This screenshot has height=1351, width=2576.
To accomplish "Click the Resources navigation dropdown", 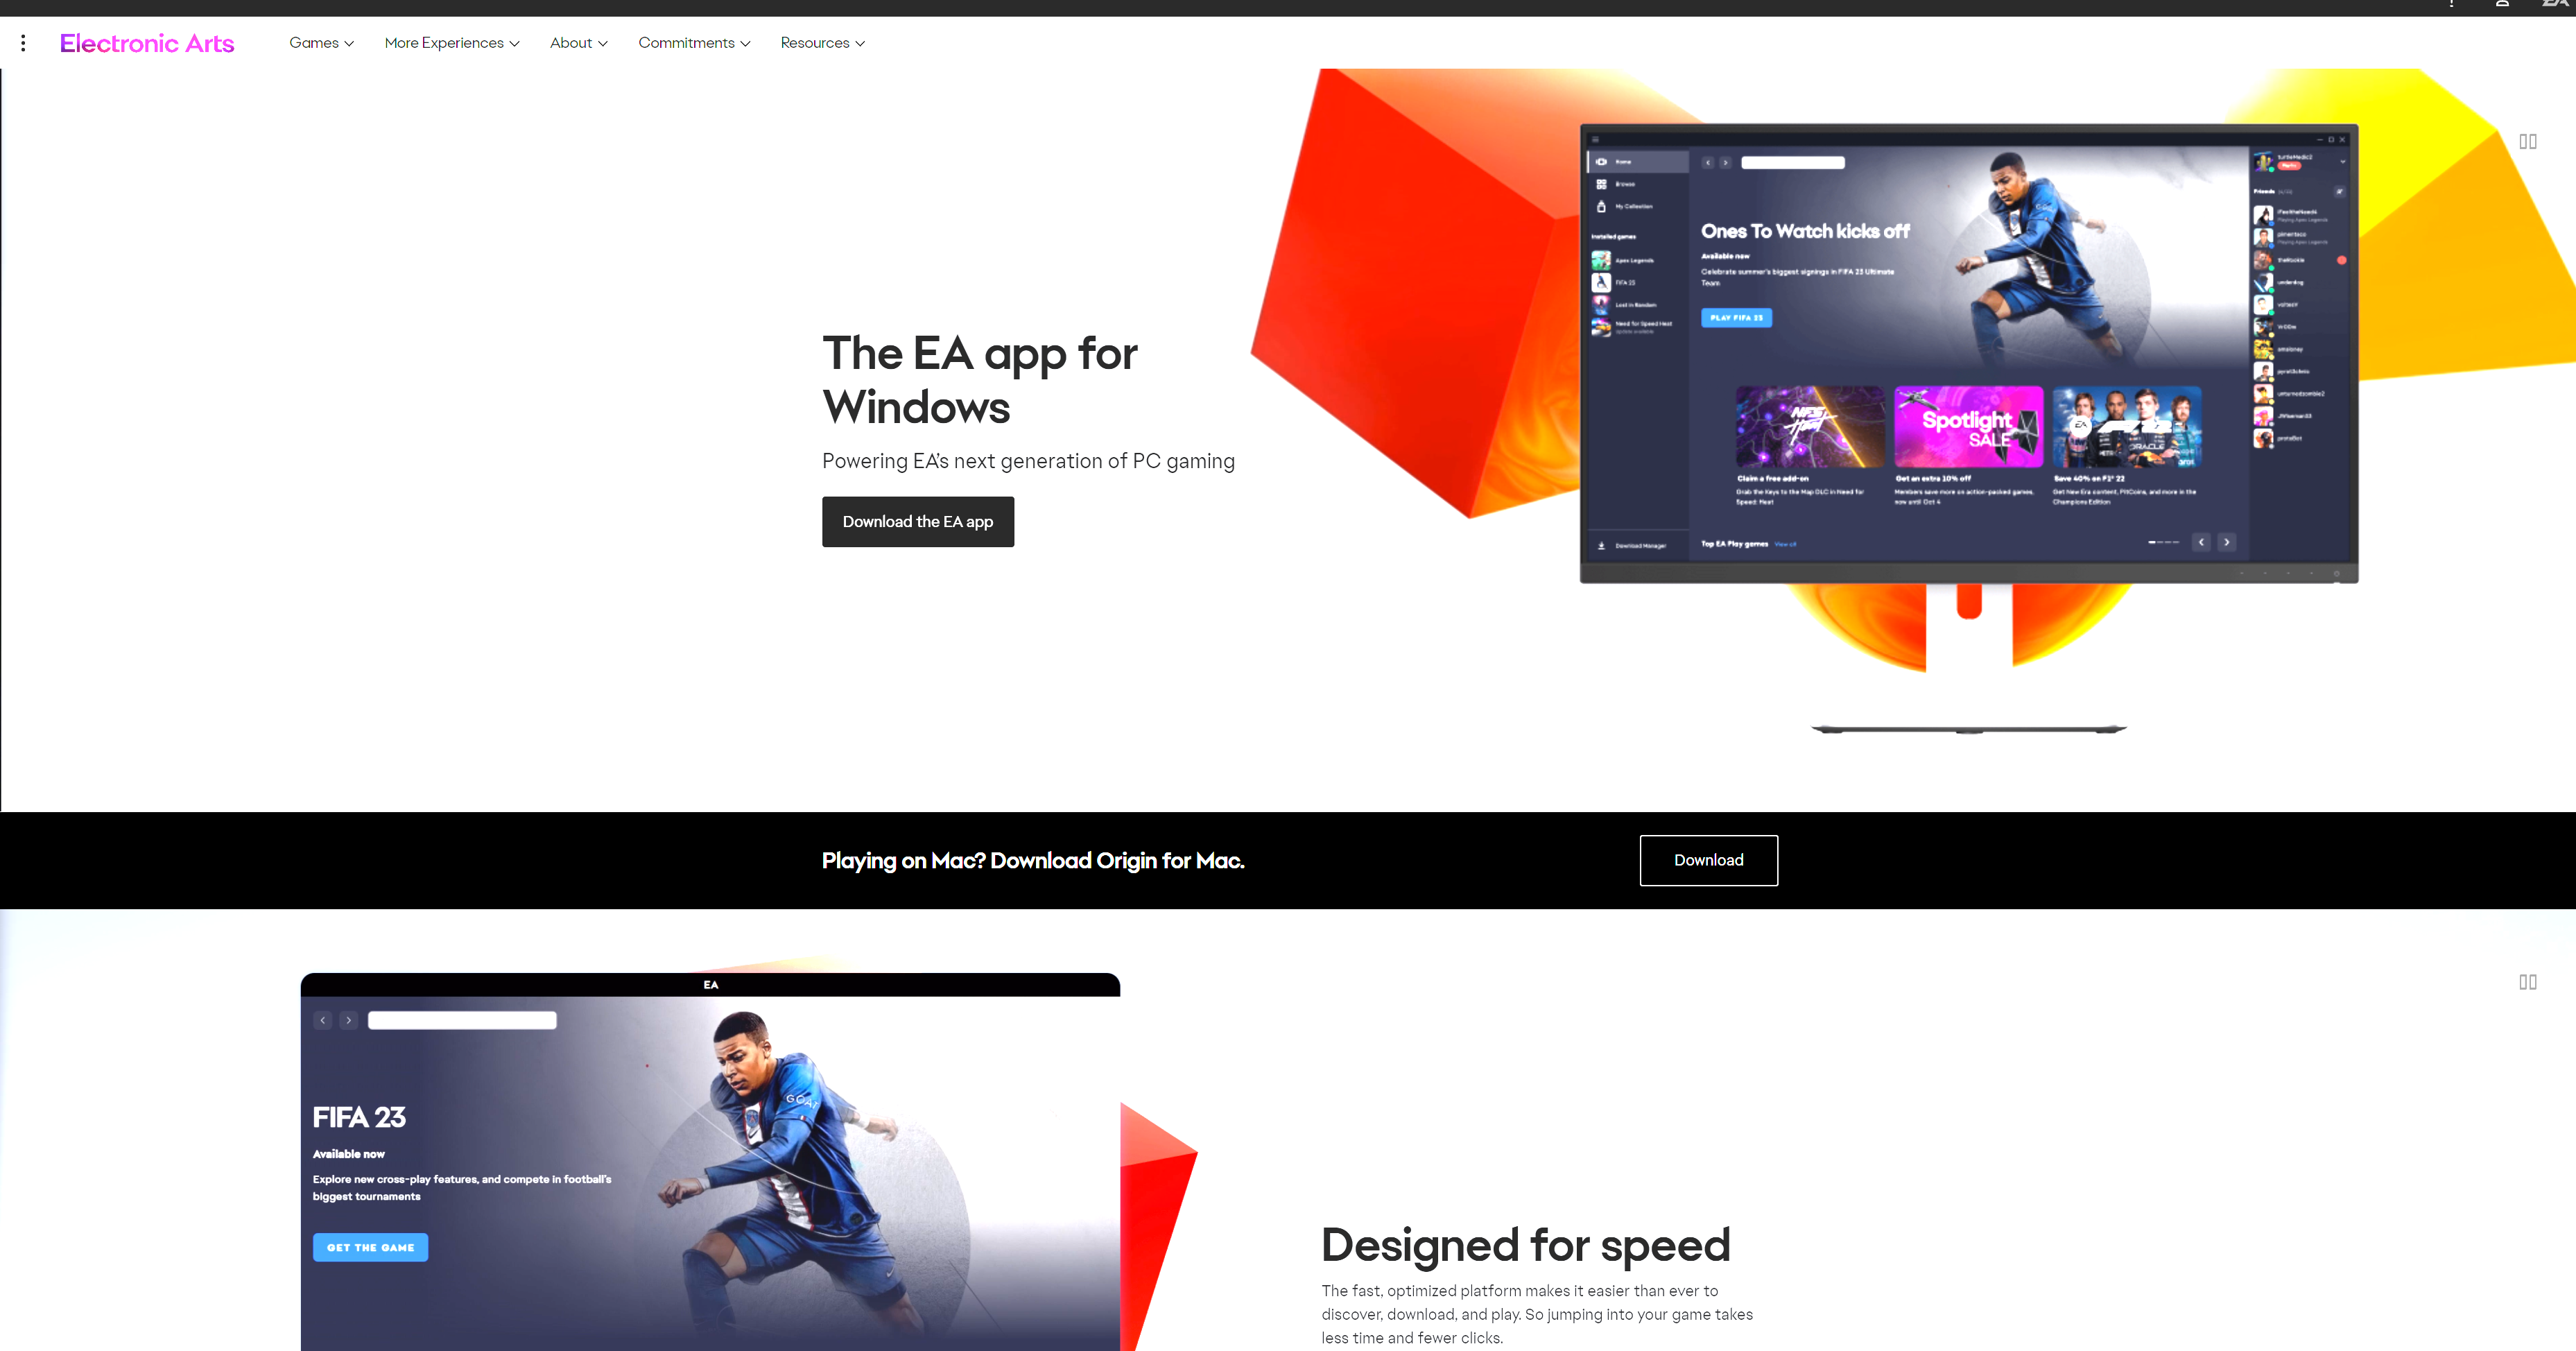I will click(821, 42).
